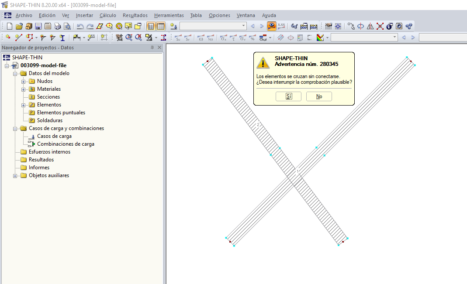This screenshot has height=284, width=467.
Task: Undo the last action
Action: (x=80, y=26)
